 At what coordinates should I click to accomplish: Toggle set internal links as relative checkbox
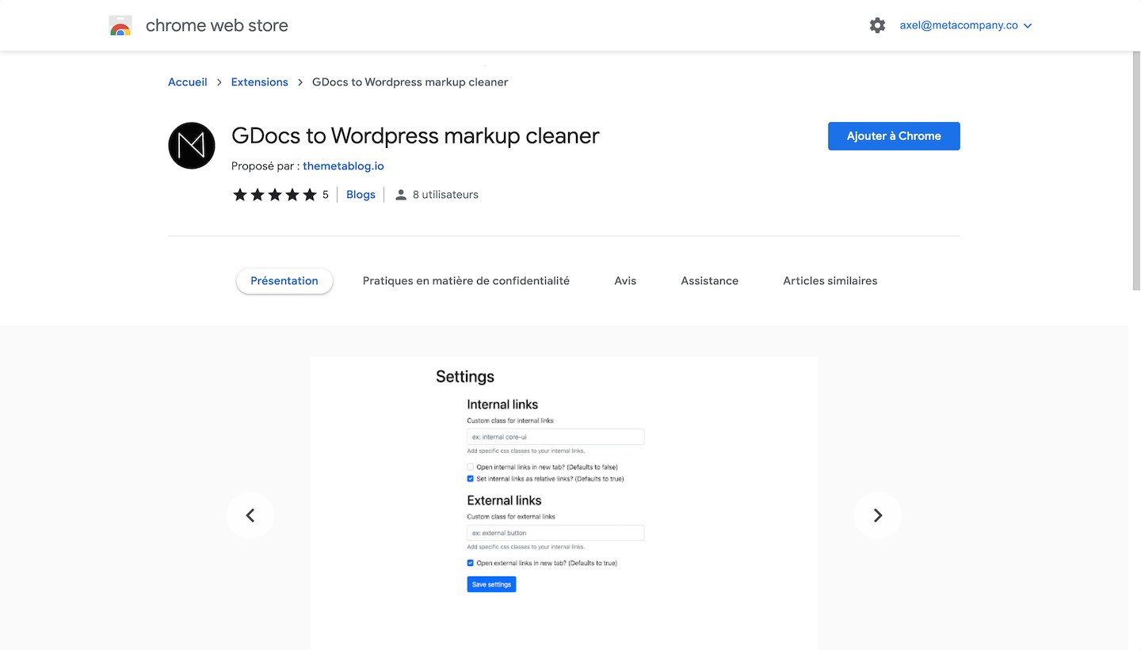pos(471,479)
